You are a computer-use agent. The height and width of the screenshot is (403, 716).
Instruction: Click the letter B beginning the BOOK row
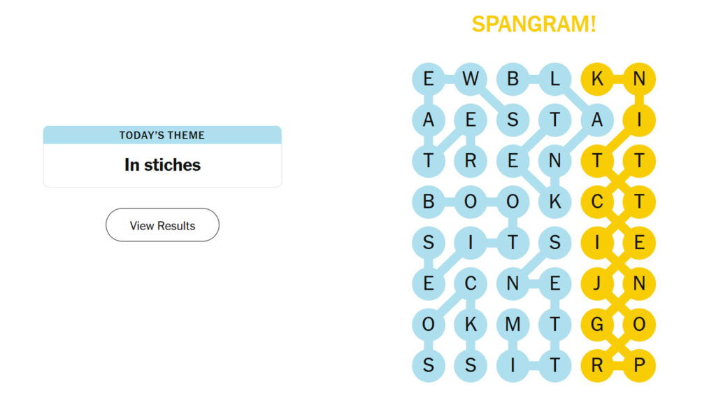tap(429, 202)
